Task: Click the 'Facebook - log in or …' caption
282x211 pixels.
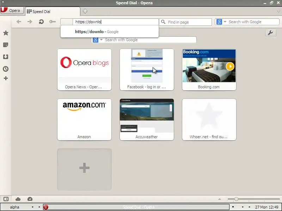Action: click(146, 87)
